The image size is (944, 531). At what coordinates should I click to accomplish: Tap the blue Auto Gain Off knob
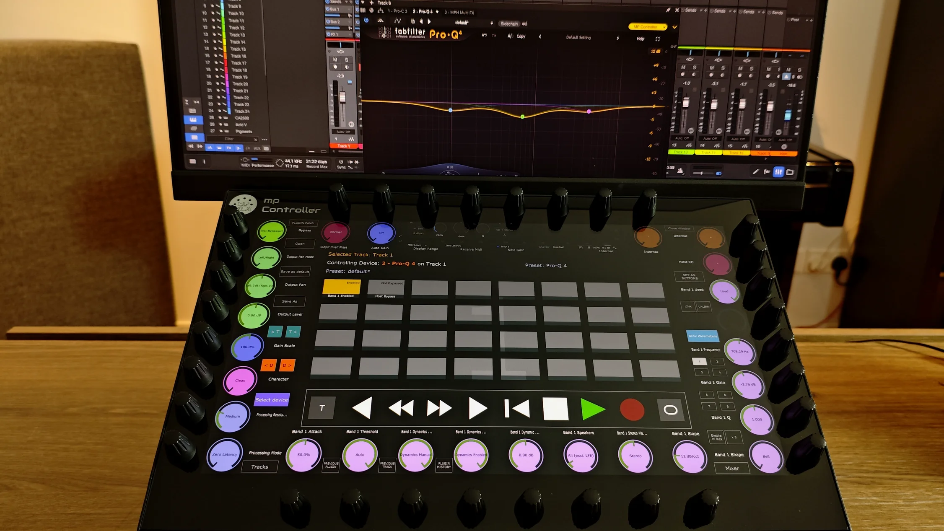point(381,233)
